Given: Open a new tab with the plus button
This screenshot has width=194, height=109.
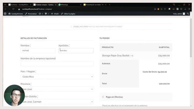Looking at the screenshot, I should click(109, 5).
